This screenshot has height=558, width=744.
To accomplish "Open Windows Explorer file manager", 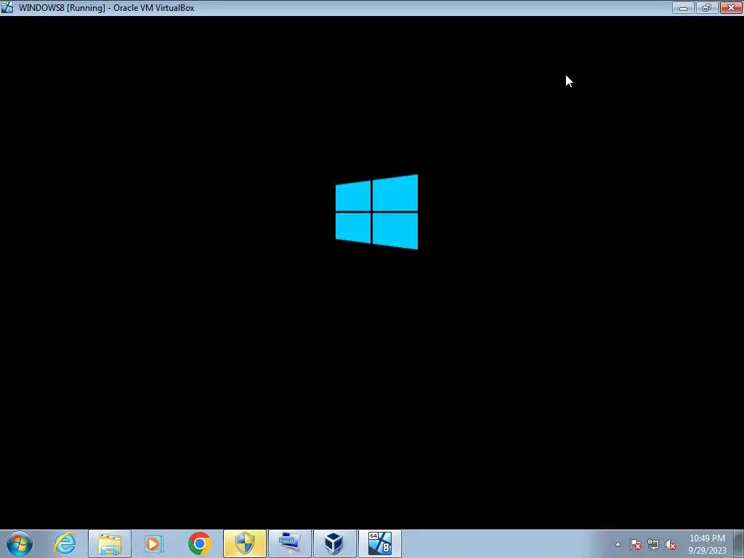I will (x=110, y=543).
